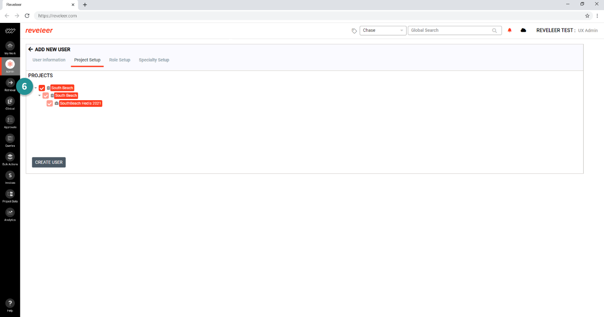Close the Reveleer browser tab
Image resolution: width=604 pixels, height=317 pixels.
click(x=73, y=5)
